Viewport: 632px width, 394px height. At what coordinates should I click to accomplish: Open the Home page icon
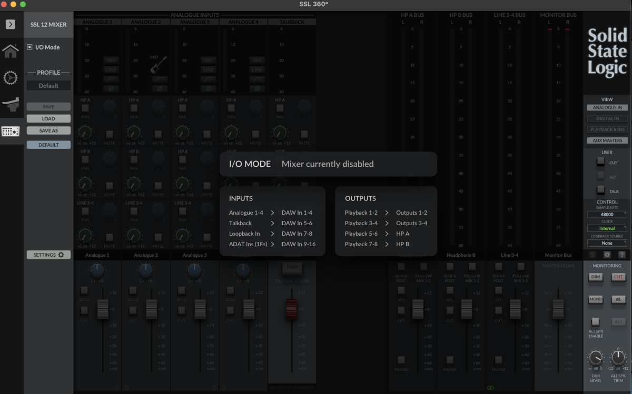click(x=11, y=51)
